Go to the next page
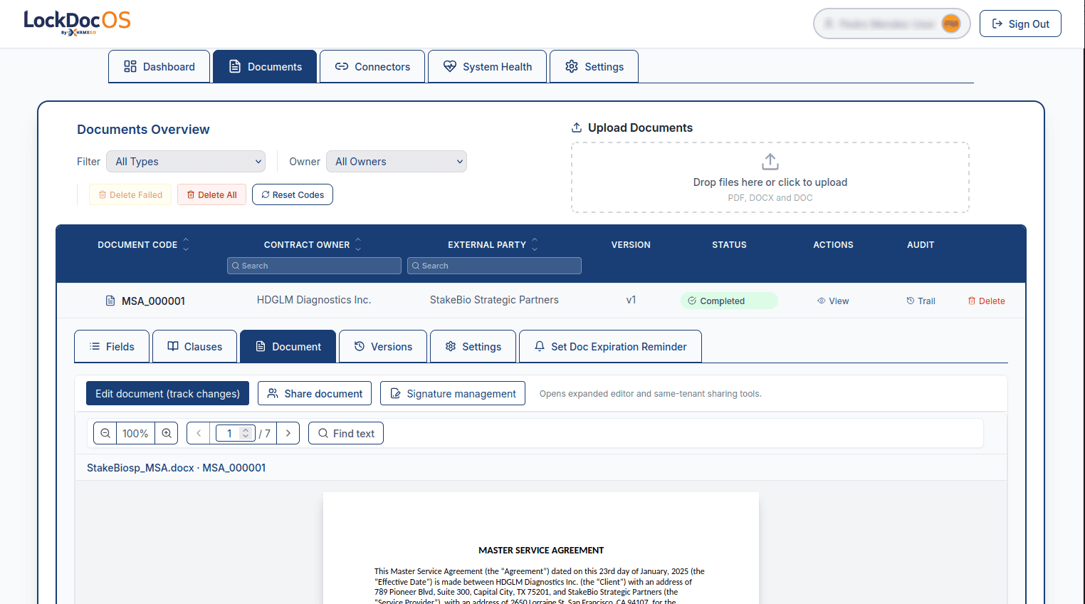 (x=288, y=433)
